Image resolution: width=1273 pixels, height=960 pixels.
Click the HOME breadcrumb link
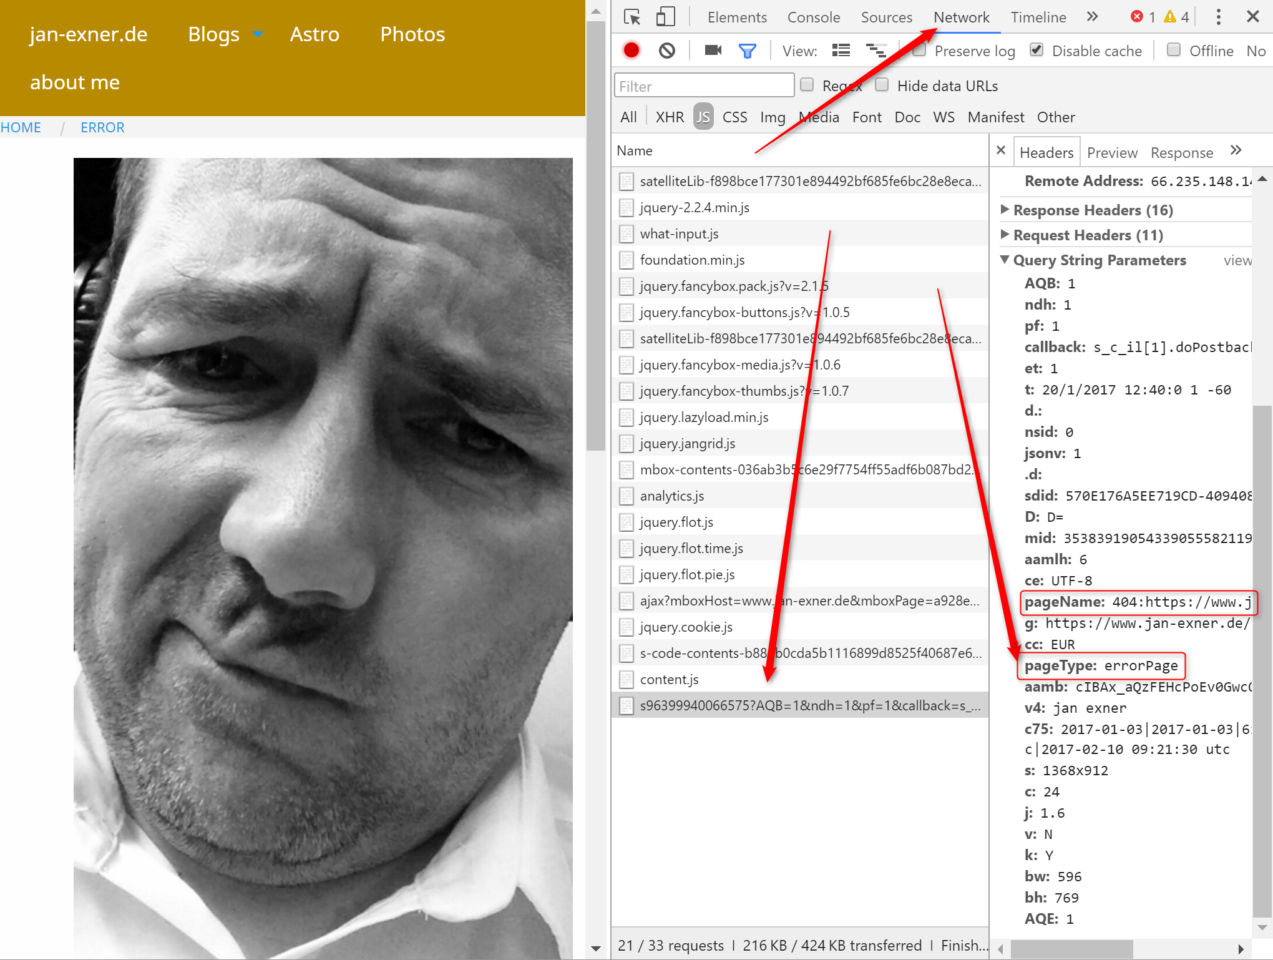click(x=21, y=127)
